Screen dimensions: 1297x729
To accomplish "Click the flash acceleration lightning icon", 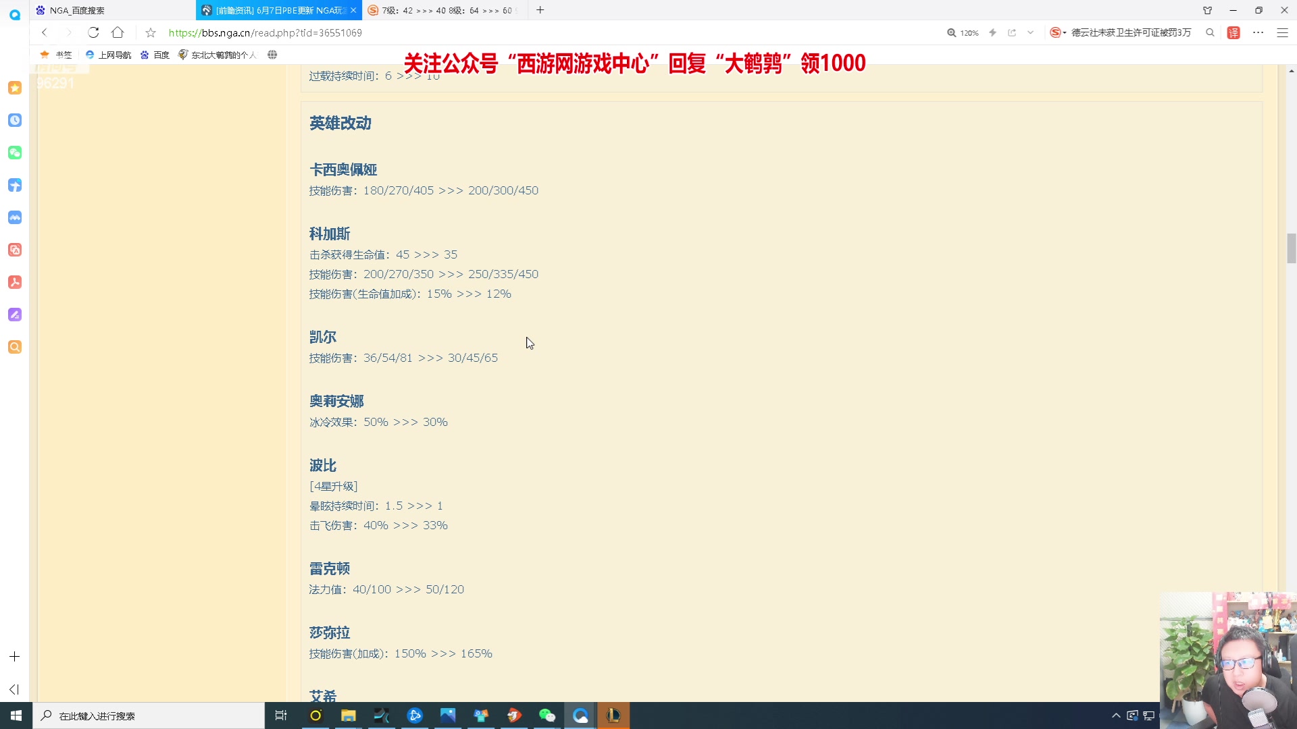I will (992, 32).
